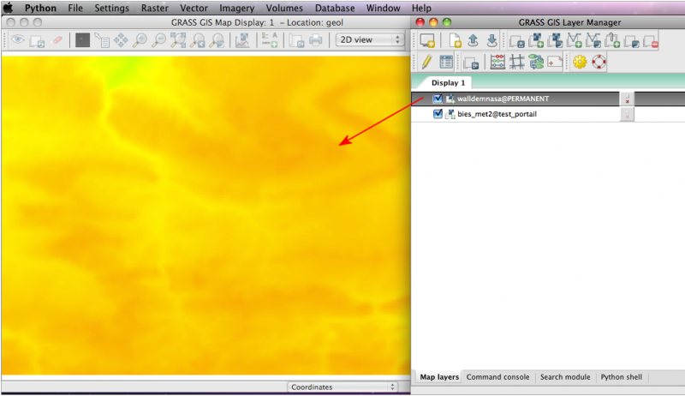This screenshot has height=396, width=685.
Task: Select the Pan tool in map toolbar
Action: coord(121,40)
